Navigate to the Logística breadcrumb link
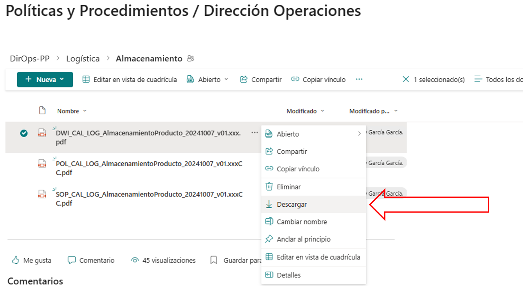 (x=83, y=59)
